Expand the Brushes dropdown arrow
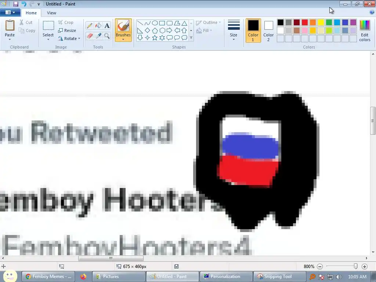 (123, 39)
